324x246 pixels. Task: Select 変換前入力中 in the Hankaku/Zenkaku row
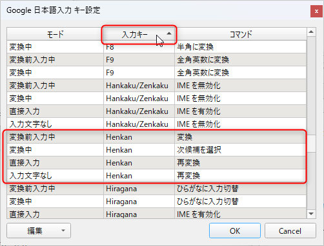tap(56, 86)
